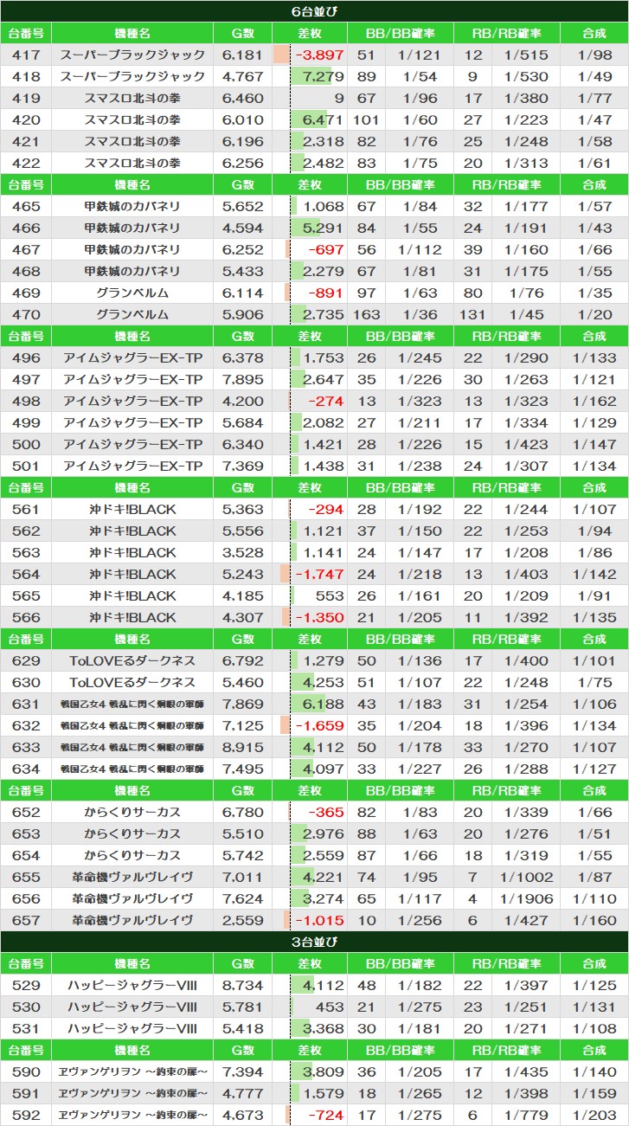Viewport: 629px width, 1126px height.
Task: Select machine number 501 cell
Action: pos(26,466)
